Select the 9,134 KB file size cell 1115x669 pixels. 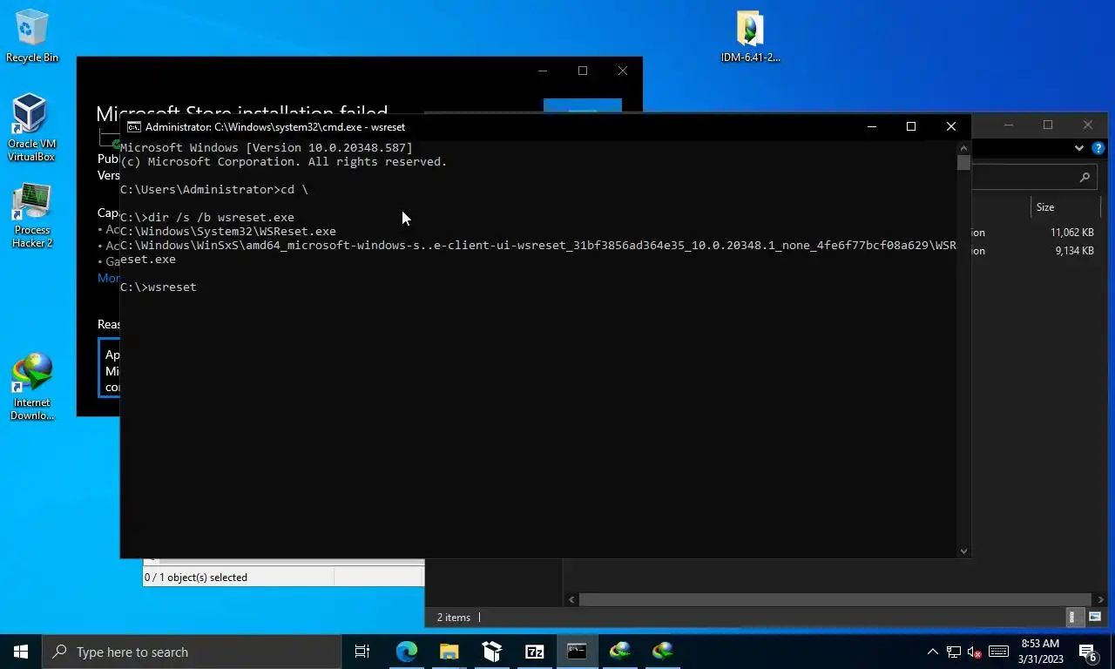click(1074, 251)
